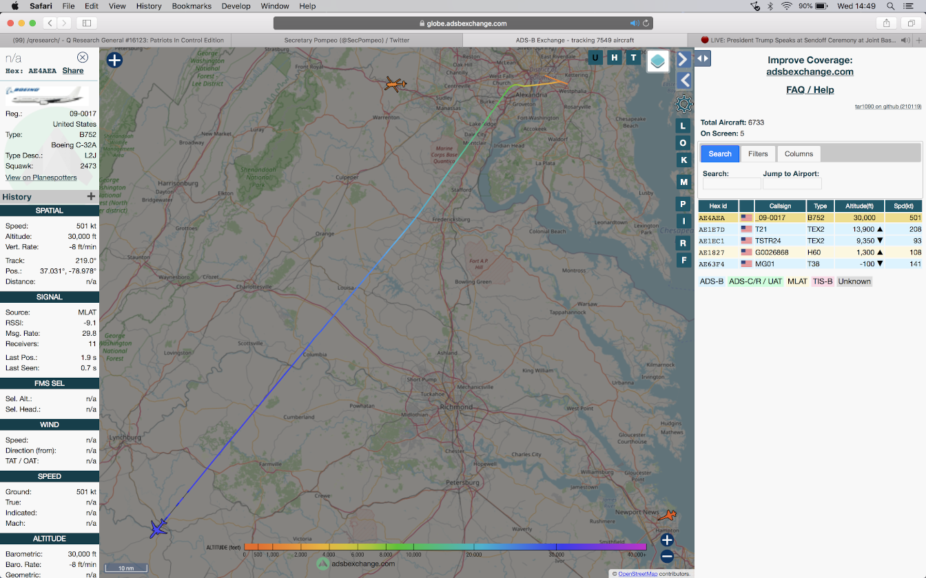Open adsbexchange.com coverage link
The height and width of the screenshot is (578, 926).
click(810, 72)
